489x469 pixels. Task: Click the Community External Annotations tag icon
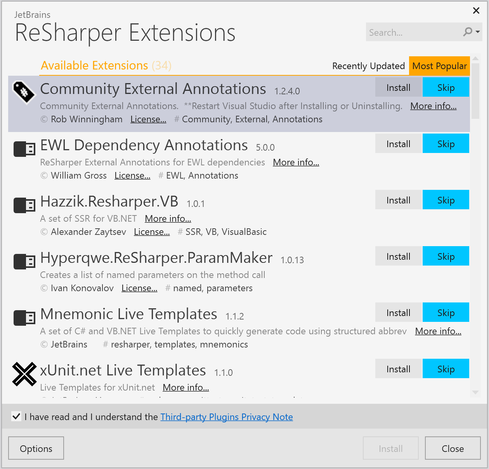pos(24,92)
